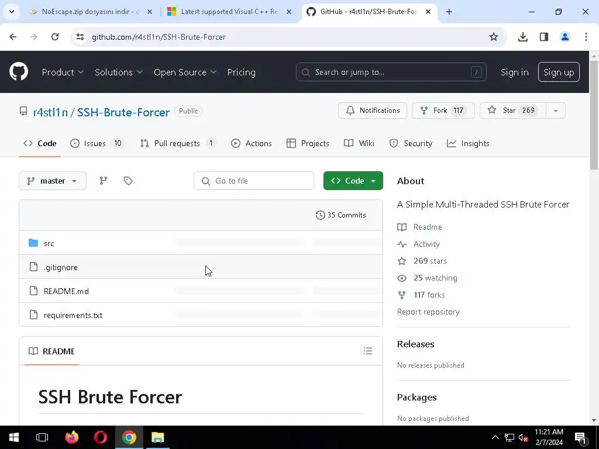
Task: Select the Code tab
Action: click(x=40, y=144)
